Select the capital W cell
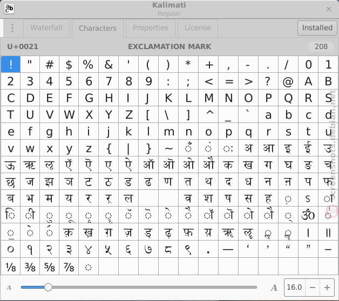 69,114
